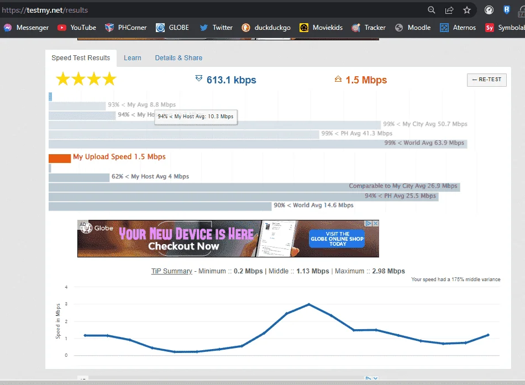This screenshot has width=525, height=385.
Task: Click the 94% < PH Avg 25.5 Mbps label
Action: point(400,196)
